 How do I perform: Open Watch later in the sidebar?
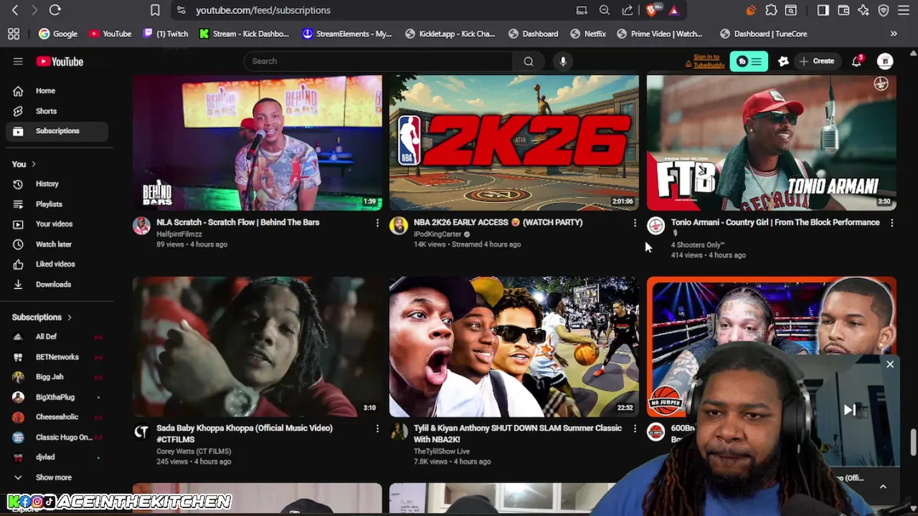pos(57,244)
